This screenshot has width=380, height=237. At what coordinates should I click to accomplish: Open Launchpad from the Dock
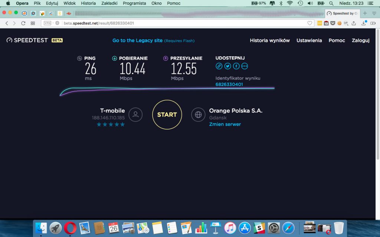pos(56,228)
